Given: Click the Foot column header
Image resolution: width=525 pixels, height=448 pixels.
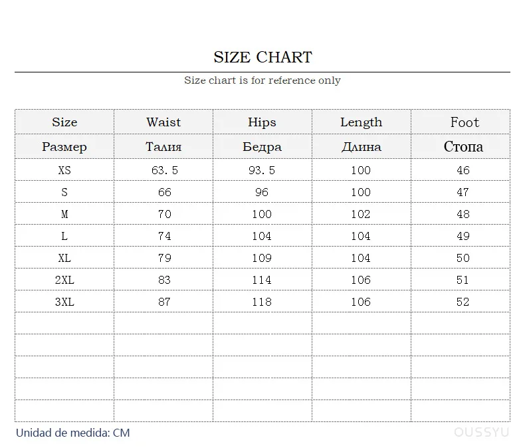Looking at the screenshot, I should coord(464,122).
